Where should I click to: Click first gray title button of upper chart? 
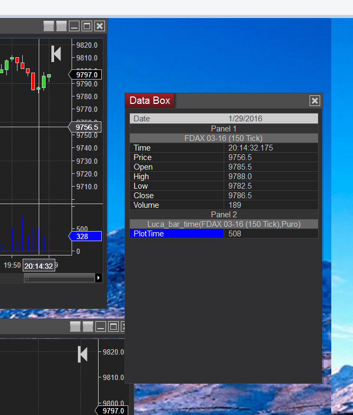point(49,26)
